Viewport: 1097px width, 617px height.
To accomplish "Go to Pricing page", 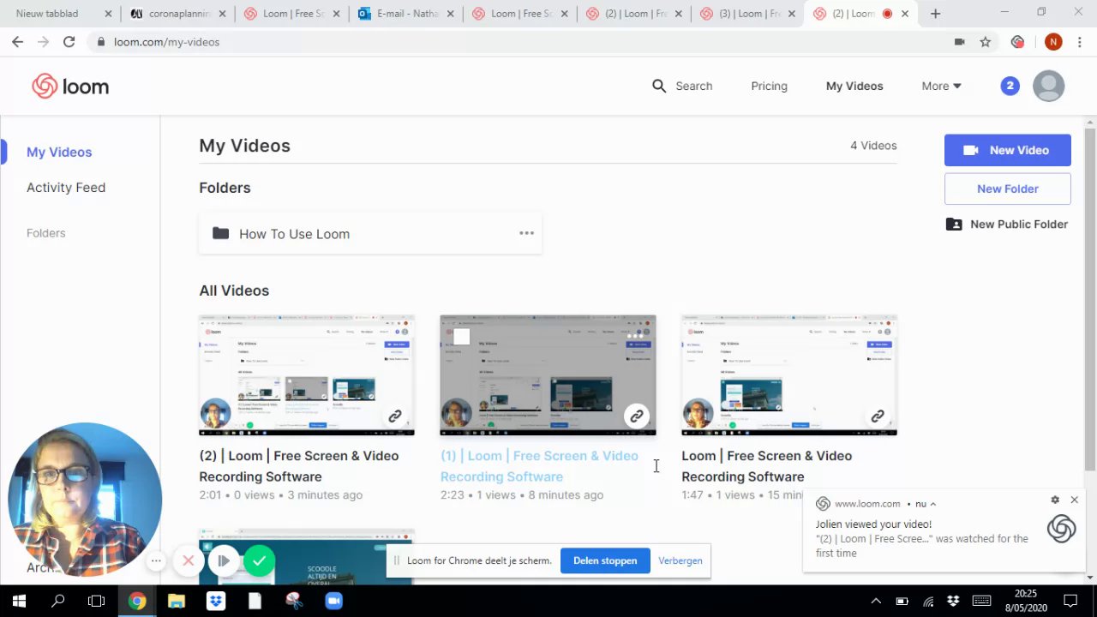I will pos(769,86).
